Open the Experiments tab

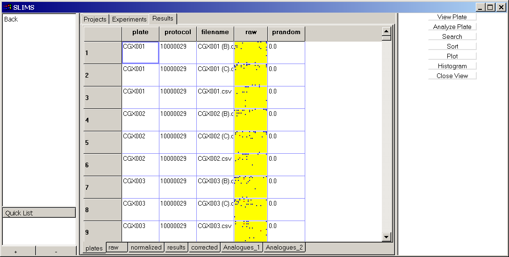[x=129, y=19]
